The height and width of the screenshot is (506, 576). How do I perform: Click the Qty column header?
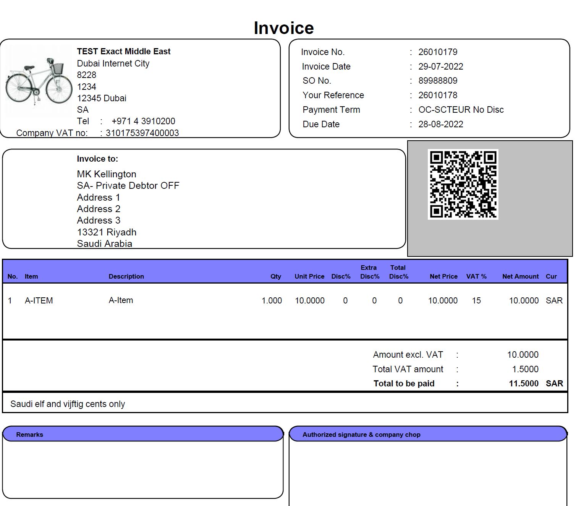tap(276, 276)
